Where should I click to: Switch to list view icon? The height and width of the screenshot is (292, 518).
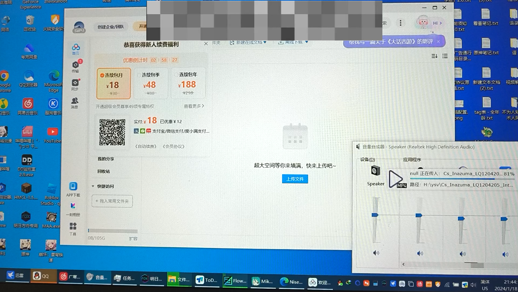(445, 56)
